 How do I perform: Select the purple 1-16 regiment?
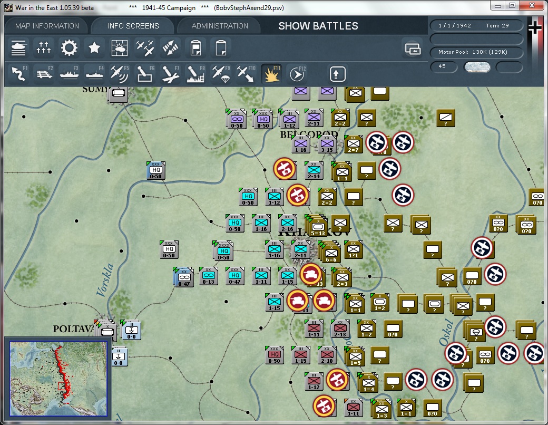pyautogui.click(x=300, y=144)
